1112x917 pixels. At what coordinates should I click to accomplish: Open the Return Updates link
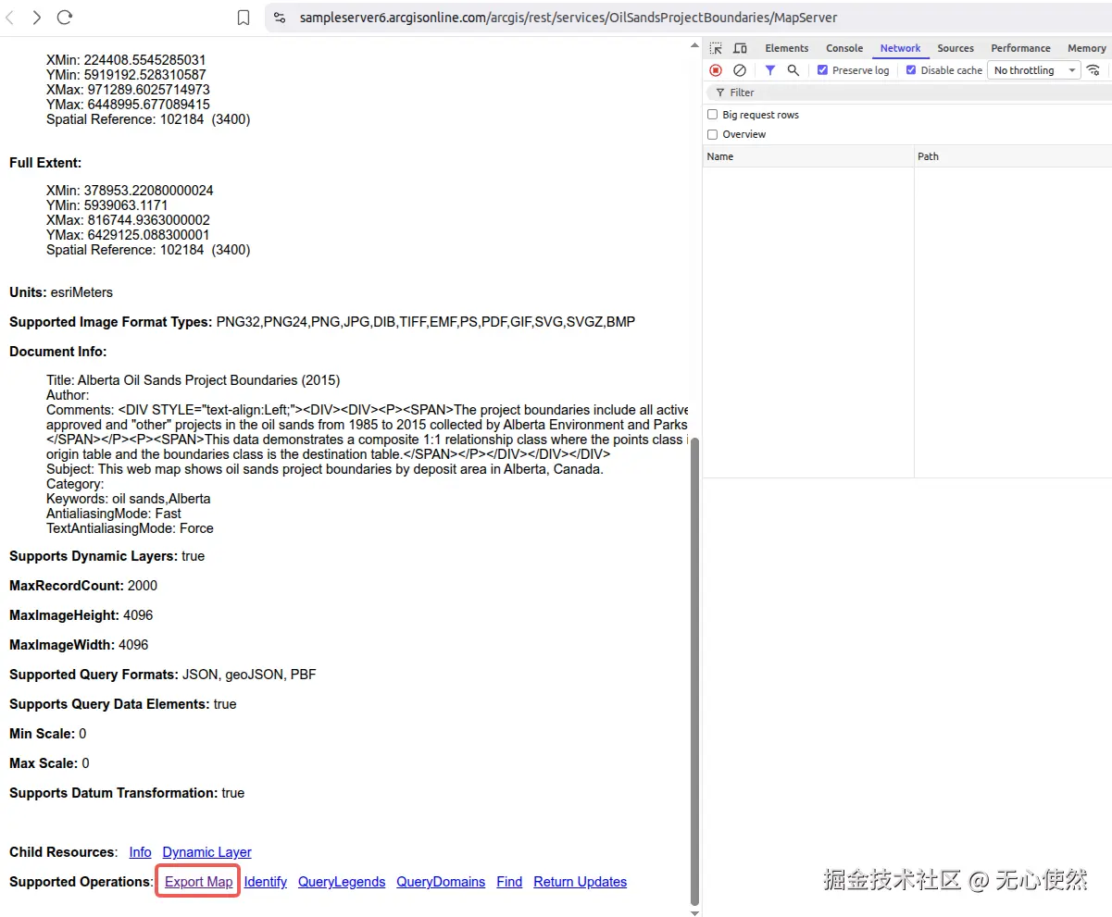(x=581, y=882)
